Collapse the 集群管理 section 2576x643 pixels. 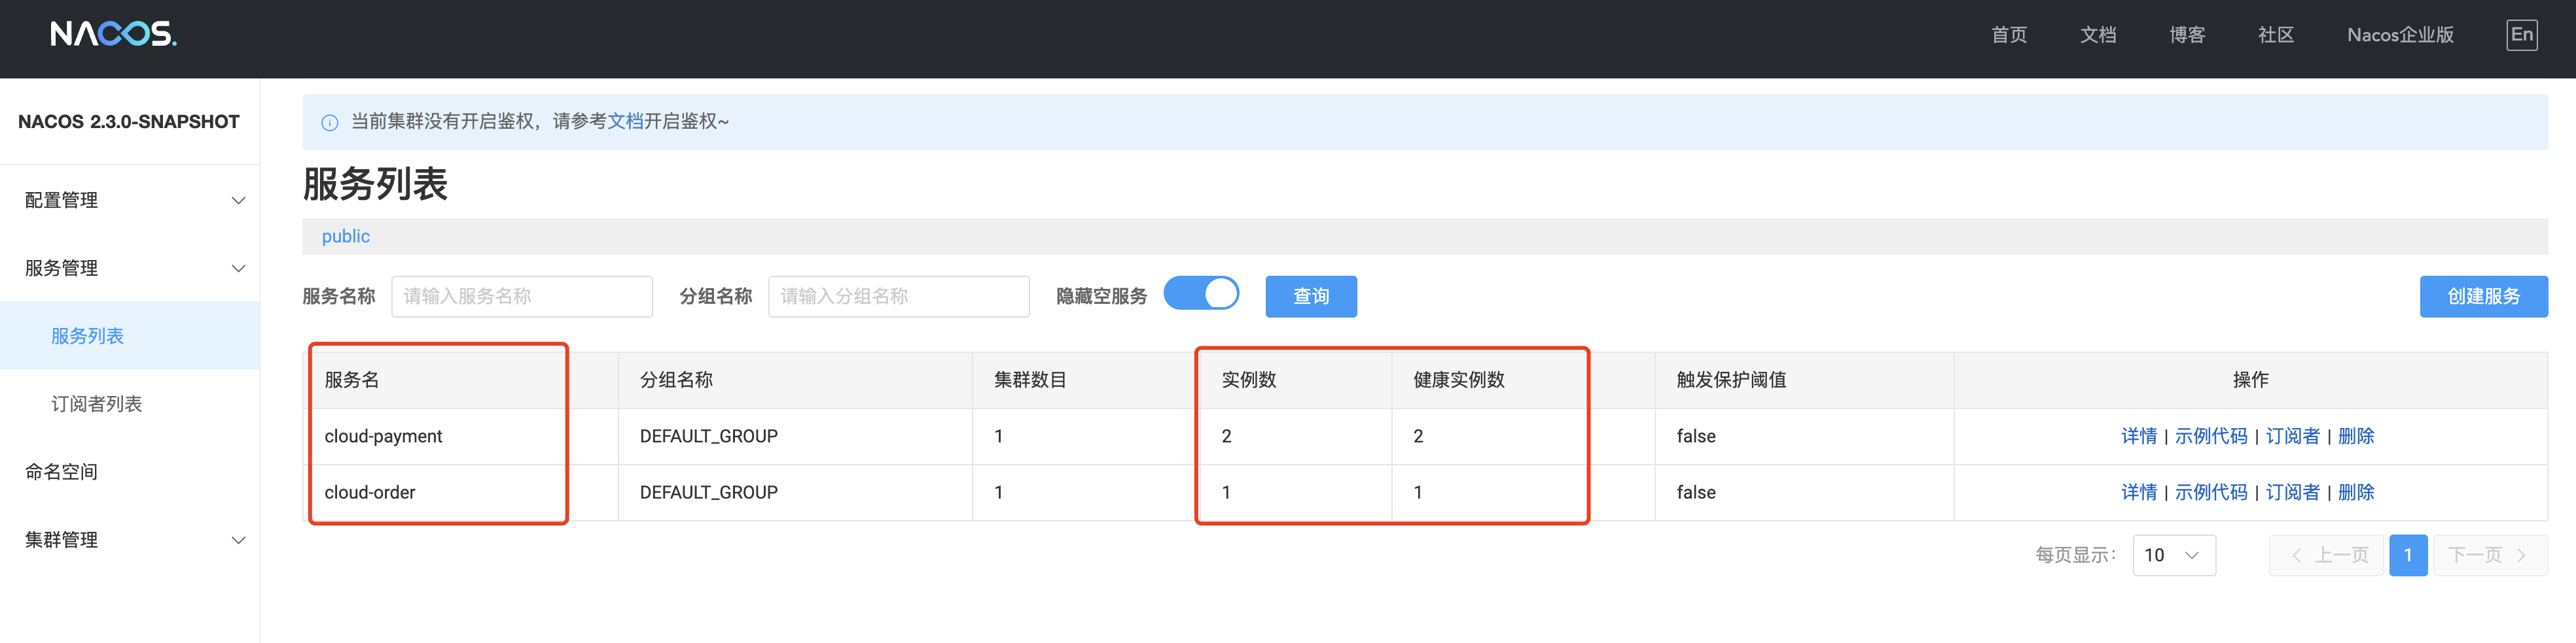pyautogui.click(x=238, y=539)
